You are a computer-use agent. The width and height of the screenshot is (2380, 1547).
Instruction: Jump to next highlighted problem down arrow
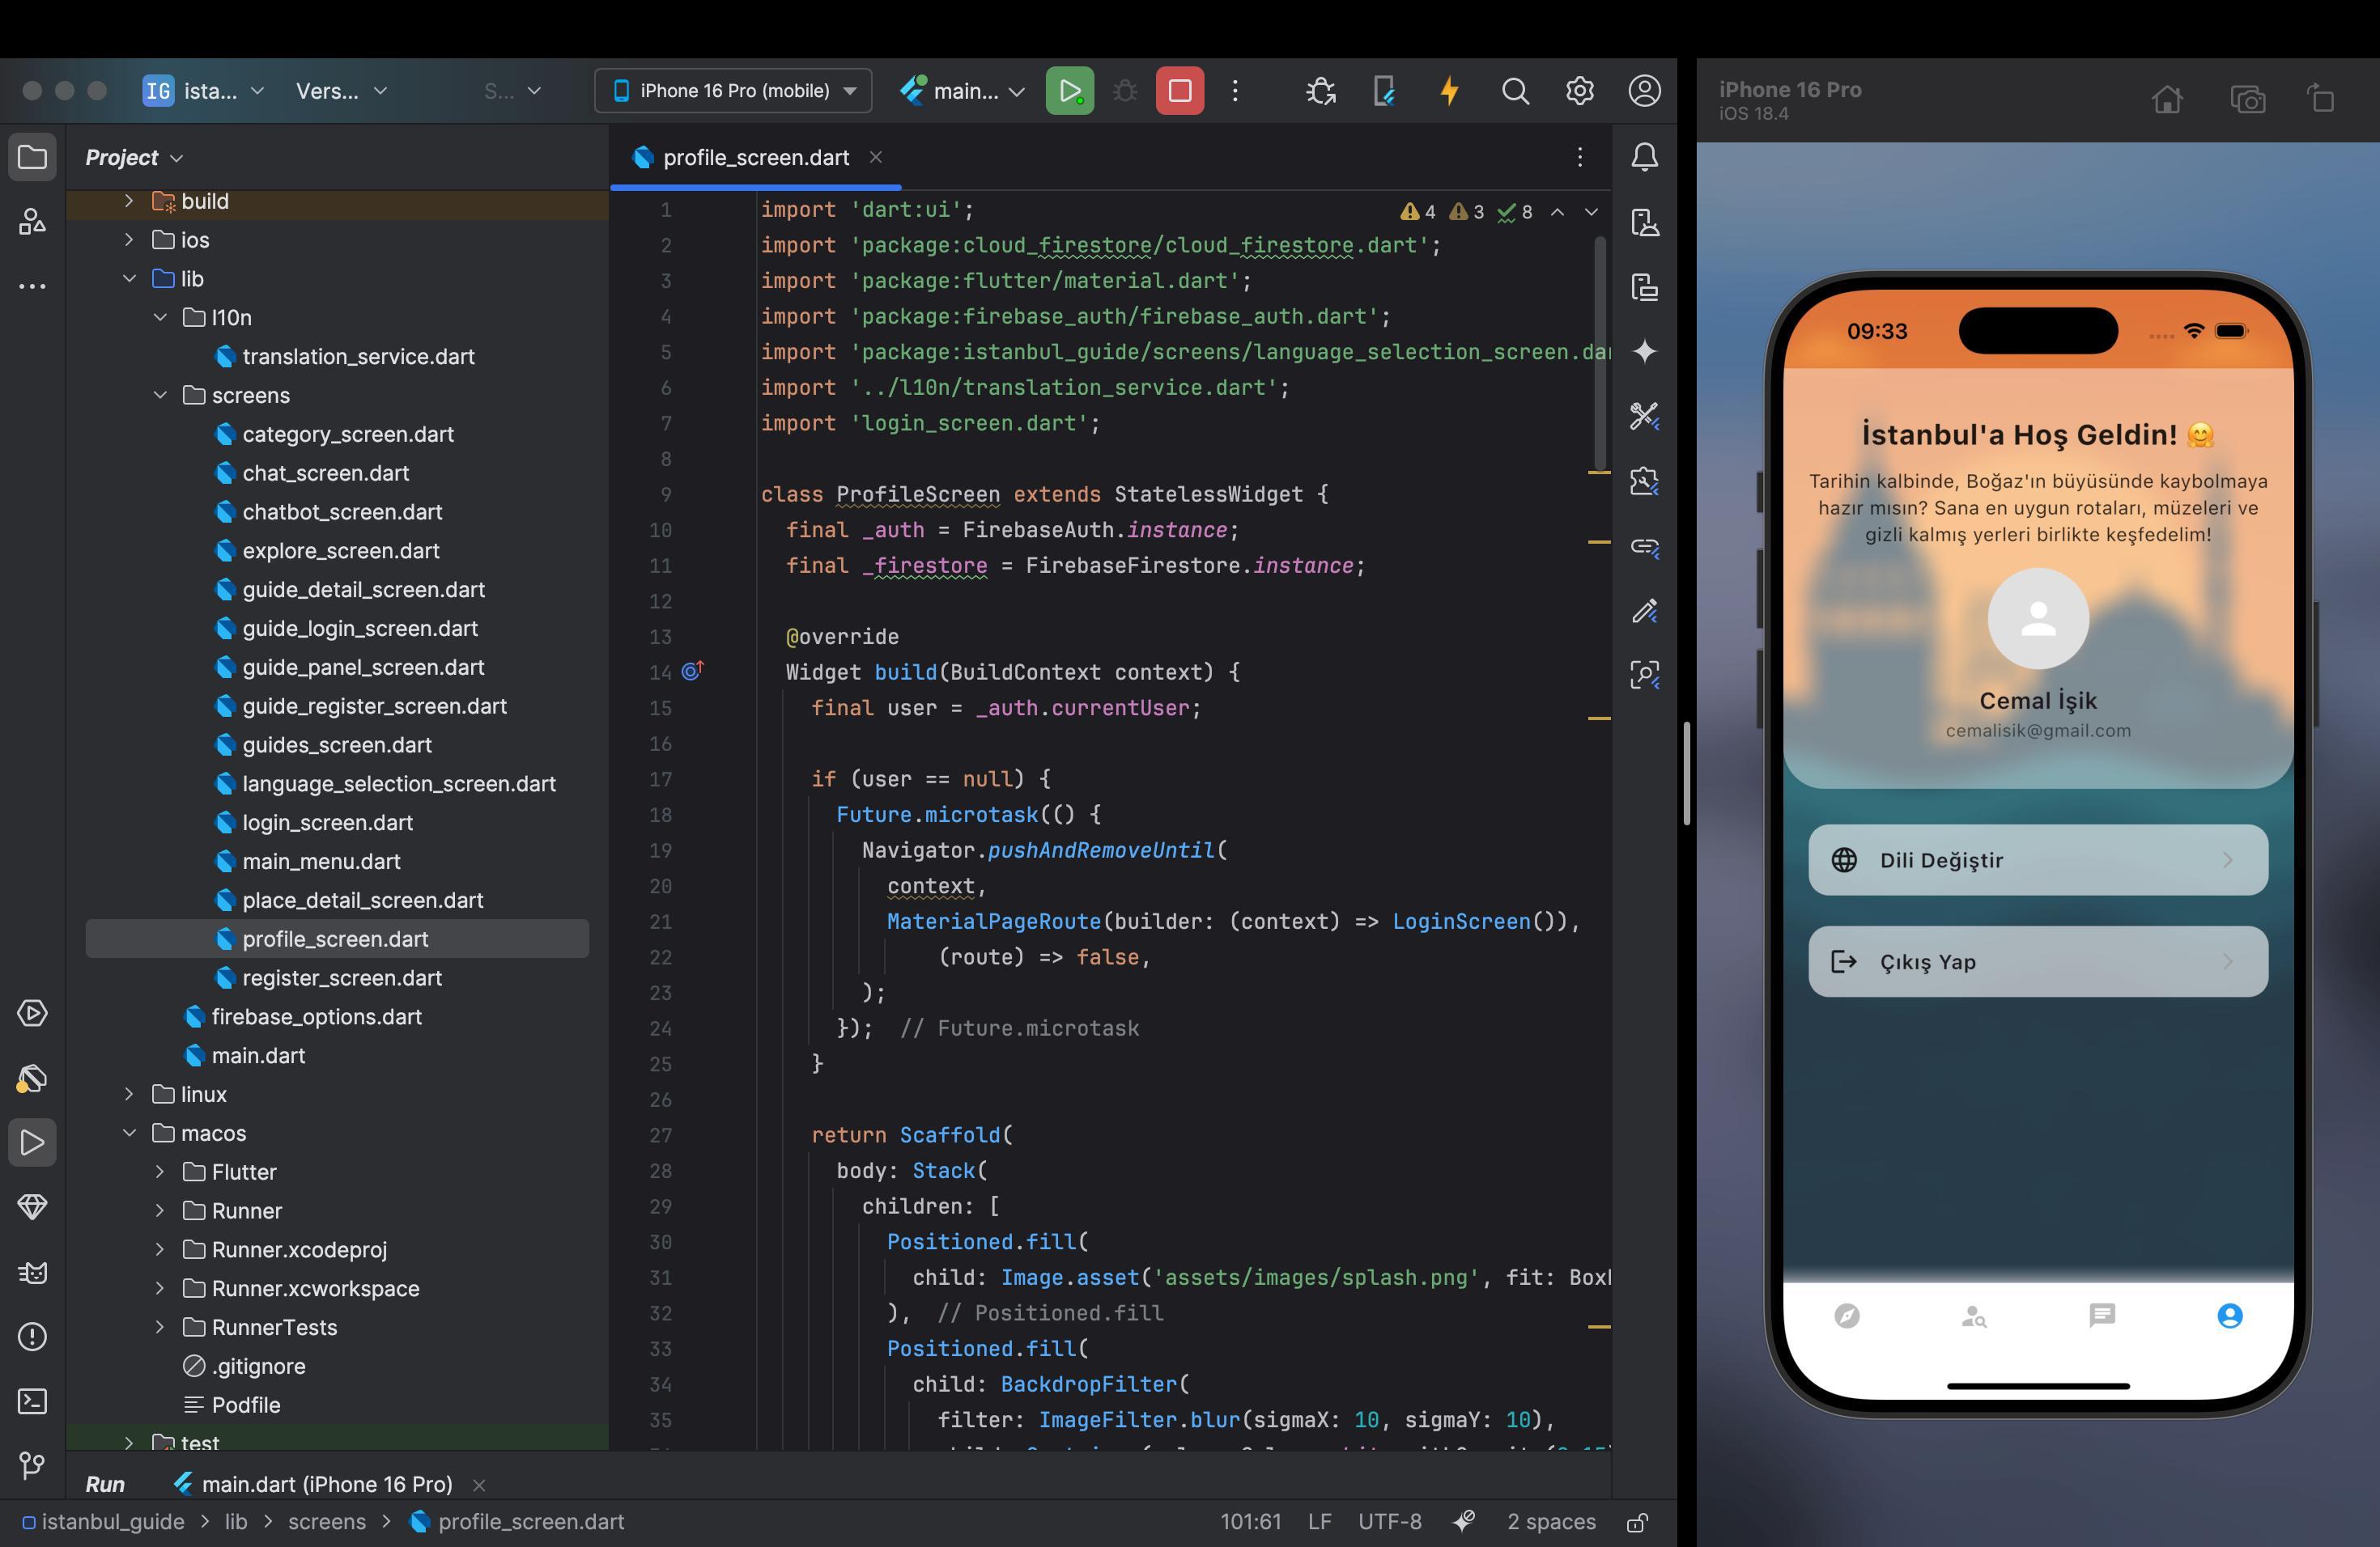[x=1591, y=212]
